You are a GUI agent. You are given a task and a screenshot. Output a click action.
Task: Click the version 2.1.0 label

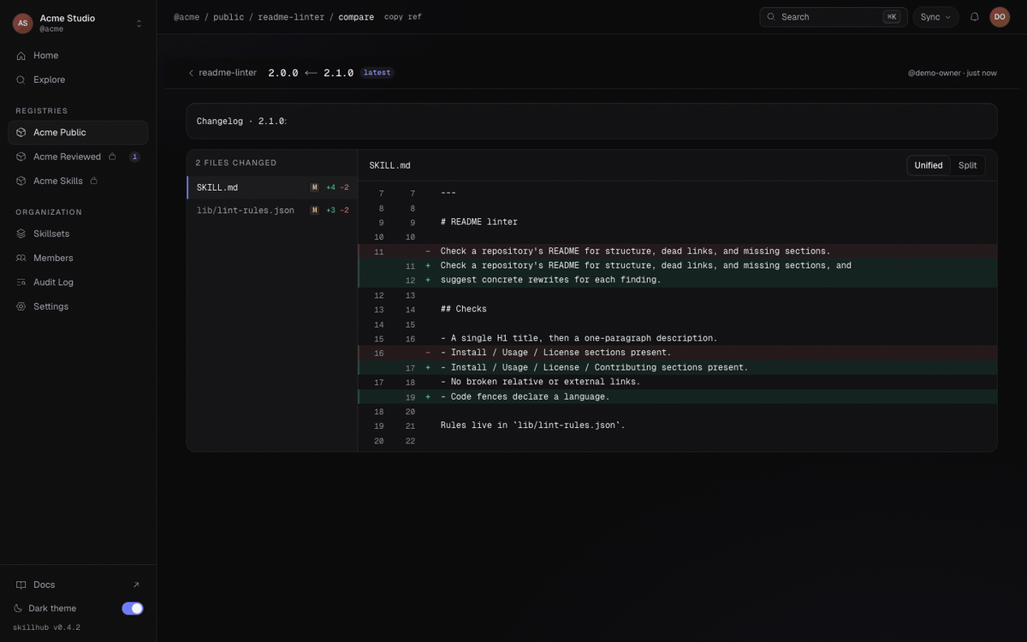[339, 73]
